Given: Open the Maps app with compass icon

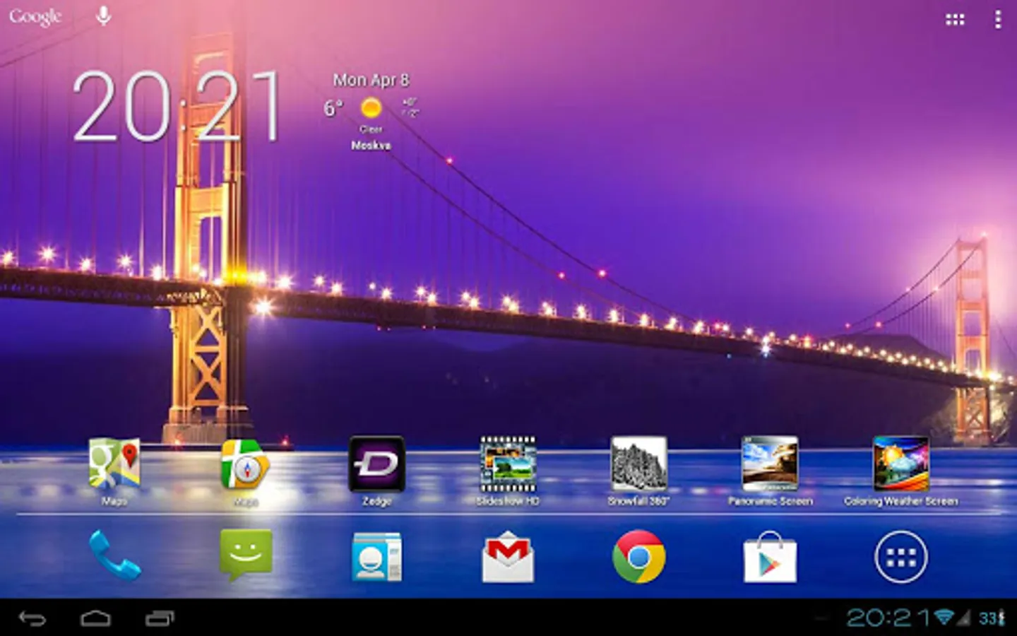Looking at the screenshot, I should coord(245,465).
